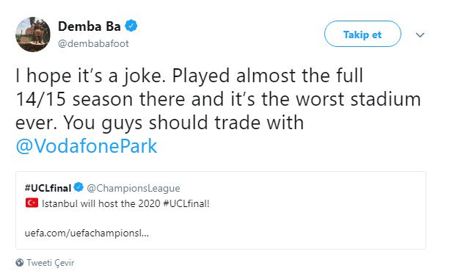
Task: Click the Demba Ba display name
Action: click(x=90, y=26)
